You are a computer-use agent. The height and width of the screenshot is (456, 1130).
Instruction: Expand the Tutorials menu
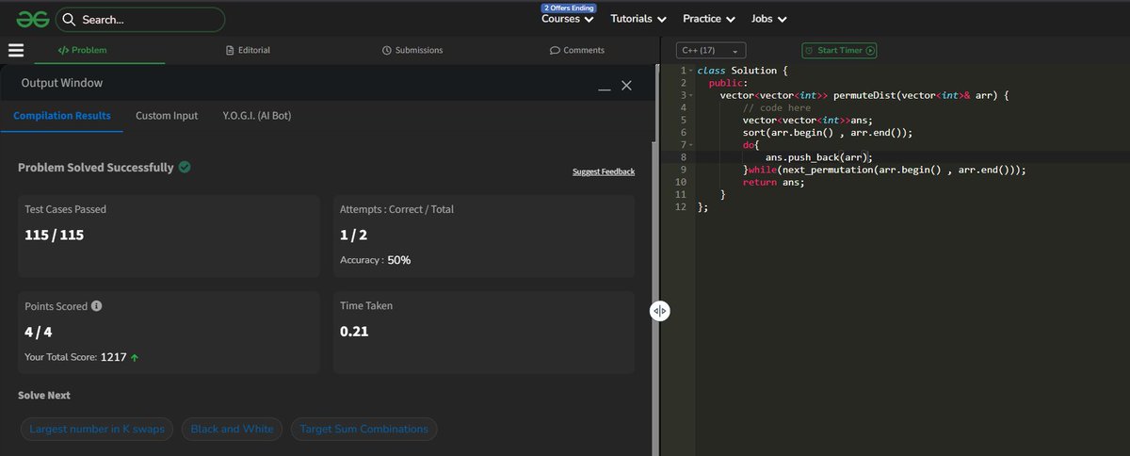pyautogui.click(x=638, y=19)
